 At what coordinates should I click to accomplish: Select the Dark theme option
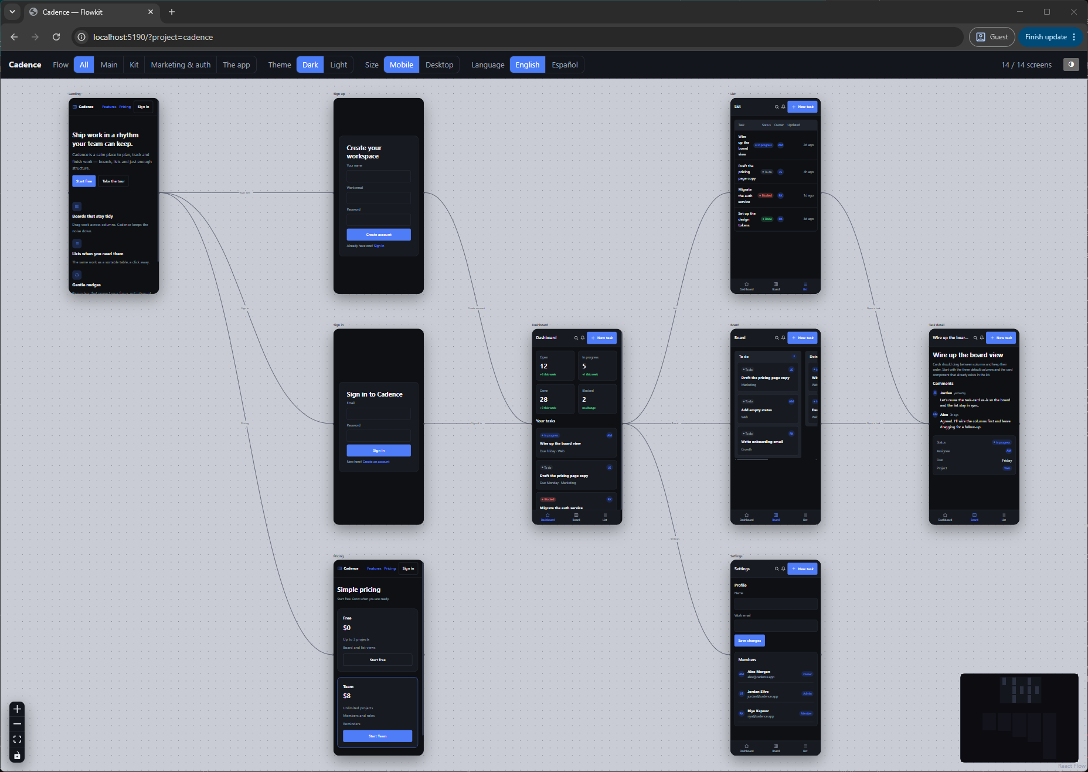click(310, 65)
